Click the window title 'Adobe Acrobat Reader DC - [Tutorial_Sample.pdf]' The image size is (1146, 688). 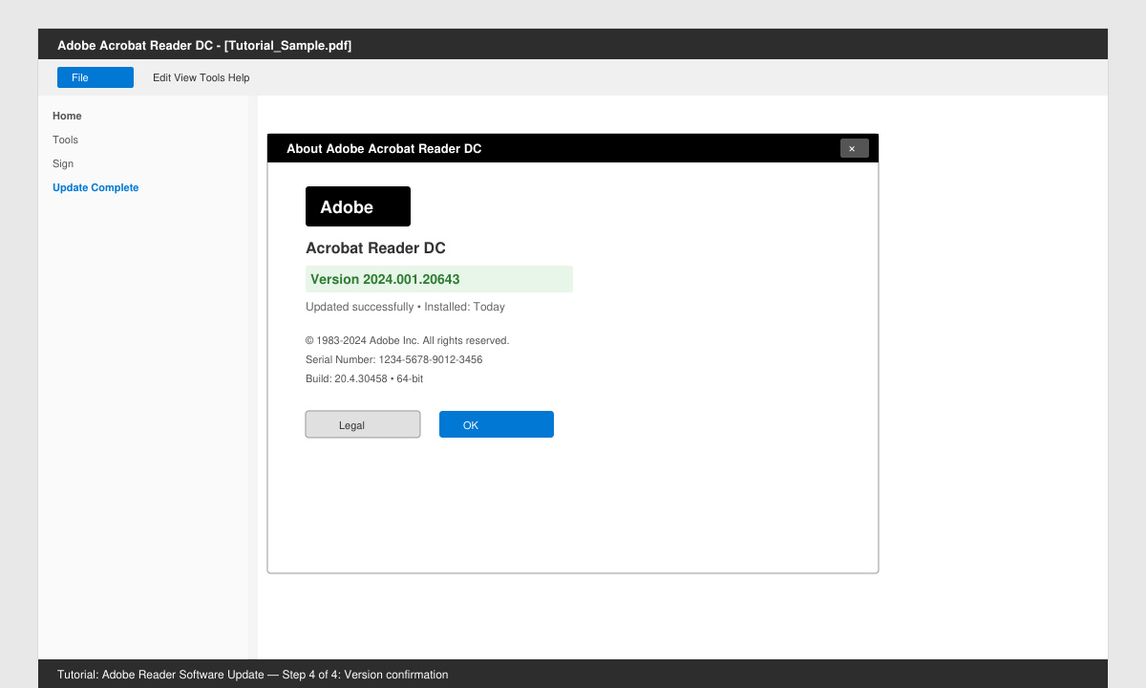(204, 45)
